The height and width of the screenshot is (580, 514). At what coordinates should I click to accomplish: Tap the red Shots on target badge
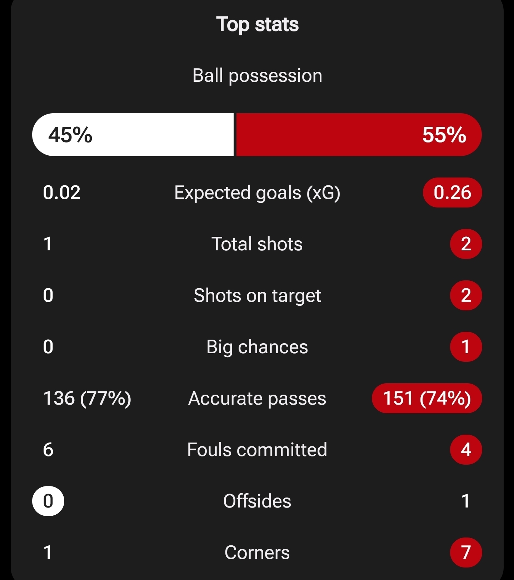(466, 295)
